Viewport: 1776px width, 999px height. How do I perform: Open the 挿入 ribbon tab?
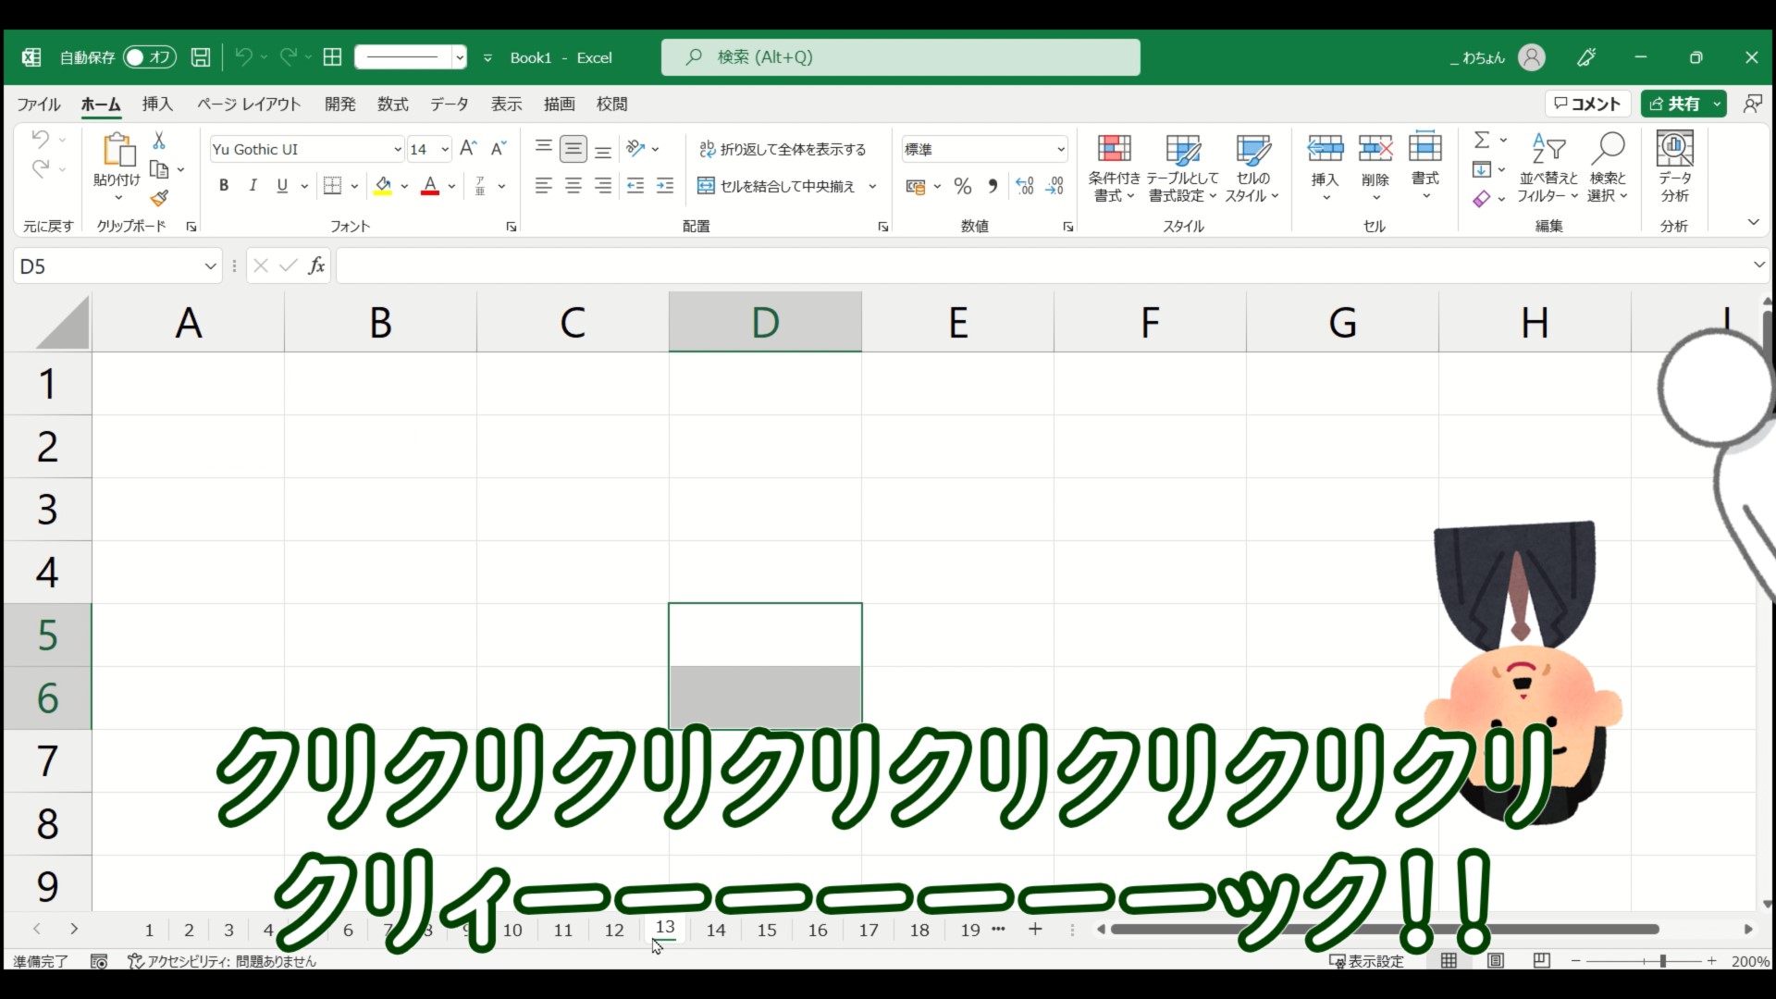coord(157,104)
